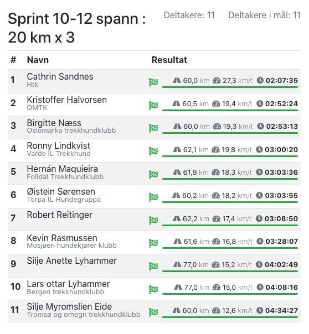Screen dimensions: 309x334
Task: Click the finish flag icon for Cathrin Sandnes
Action: (153, 82)
